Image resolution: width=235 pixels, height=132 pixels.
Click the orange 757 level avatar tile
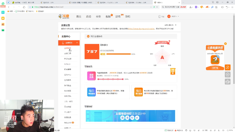(92, 52)
